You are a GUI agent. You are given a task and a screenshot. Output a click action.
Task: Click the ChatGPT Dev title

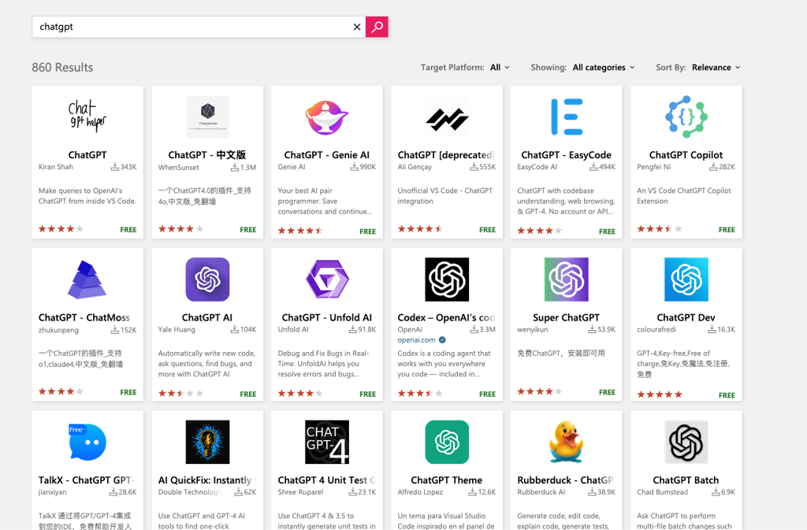coord(686,317)
